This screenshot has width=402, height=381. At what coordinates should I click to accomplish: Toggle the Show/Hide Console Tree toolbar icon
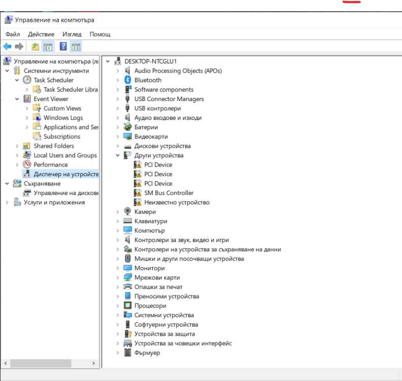[x=48, y=47]
